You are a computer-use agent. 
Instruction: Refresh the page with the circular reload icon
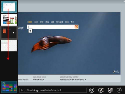point(91,90)
